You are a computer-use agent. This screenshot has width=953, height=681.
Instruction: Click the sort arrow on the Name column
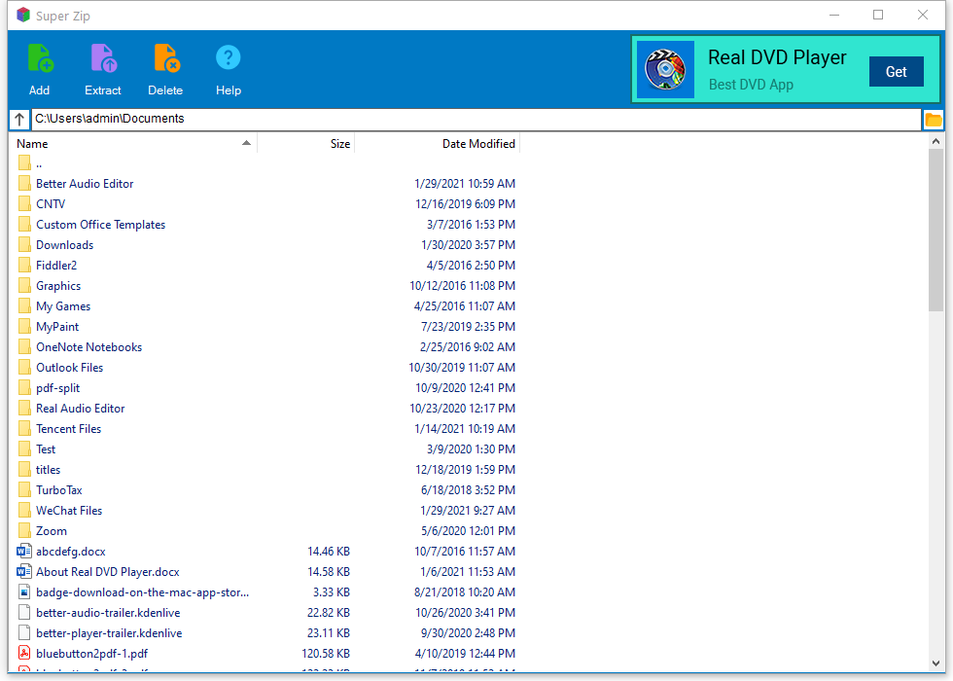[x=246, y=142]
